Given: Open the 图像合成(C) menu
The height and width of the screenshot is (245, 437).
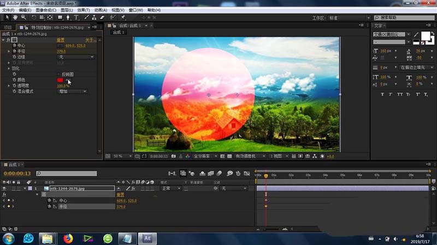Looking at the screenshot, I should pos(45,10).
